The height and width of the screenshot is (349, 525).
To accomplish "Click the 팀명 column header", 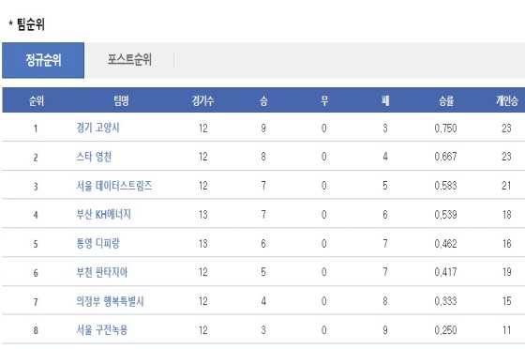I will click(121, 100).
